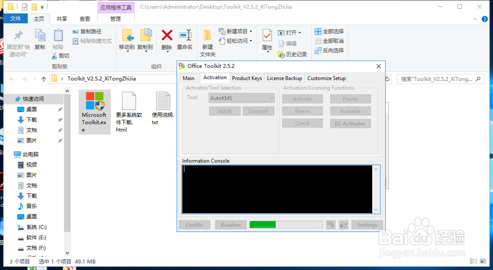Click the Uninstall button

258,111
